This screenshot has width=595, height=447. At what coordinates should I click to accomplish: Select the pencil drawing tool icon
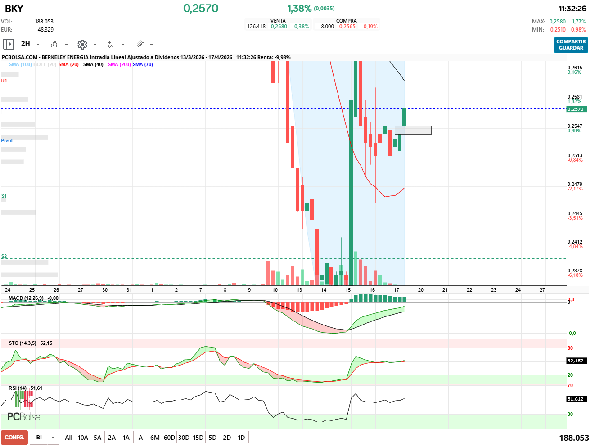140,44
